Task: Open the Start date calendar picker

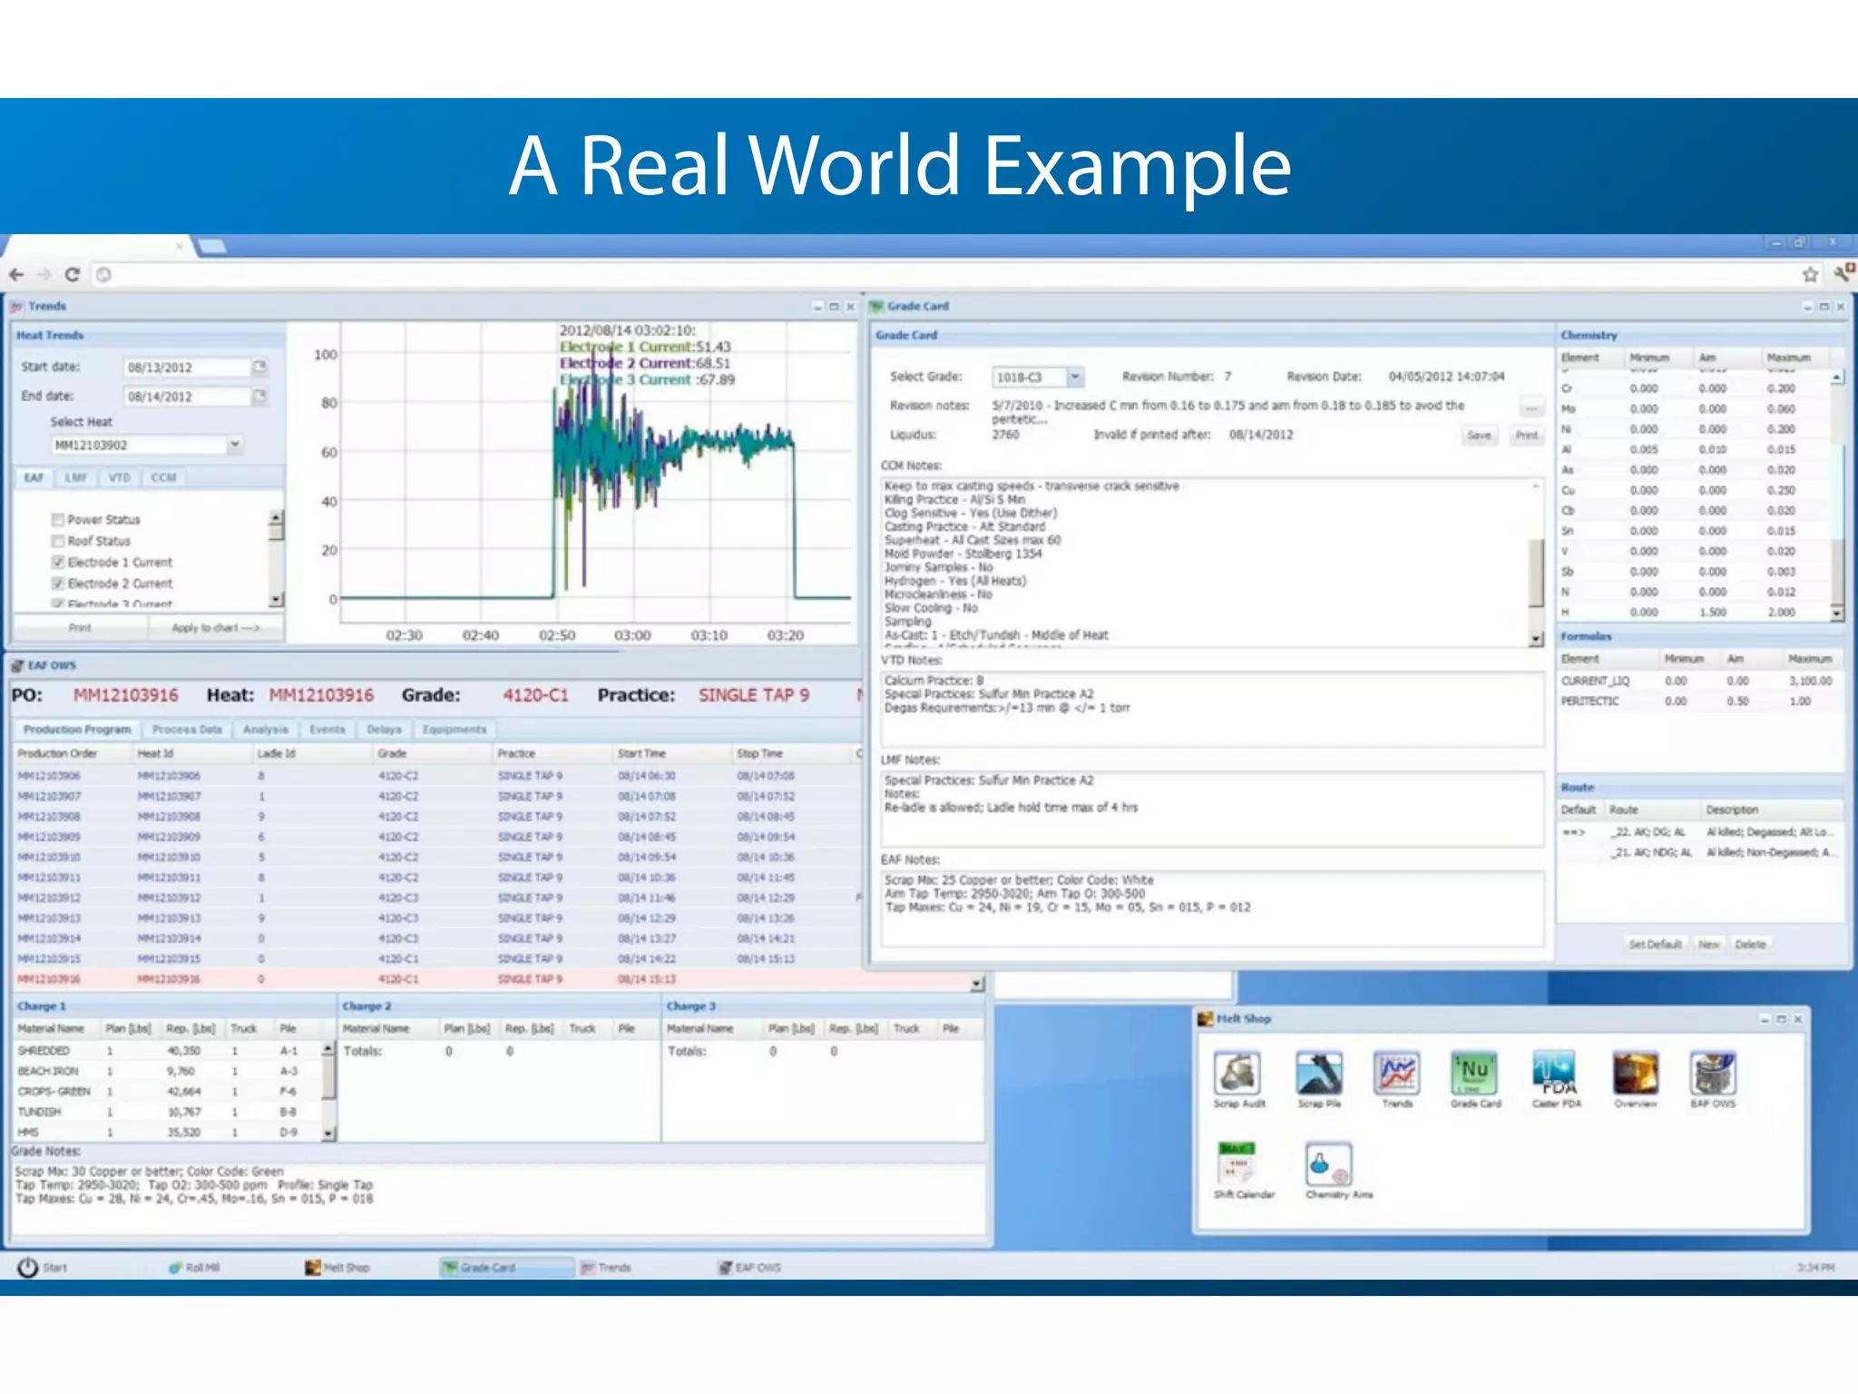Action: pyautogui.click(x=259, y=367)
